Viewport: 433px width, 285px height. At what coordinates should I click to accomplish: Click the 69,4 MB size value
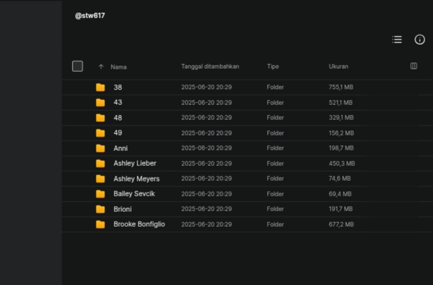(x=340, y=194)
